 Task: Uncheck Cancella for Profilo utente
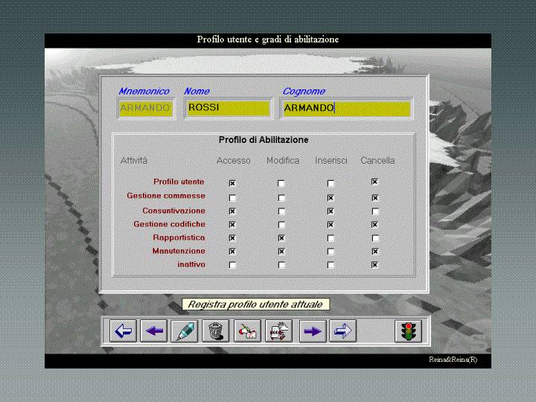point(374,182)
